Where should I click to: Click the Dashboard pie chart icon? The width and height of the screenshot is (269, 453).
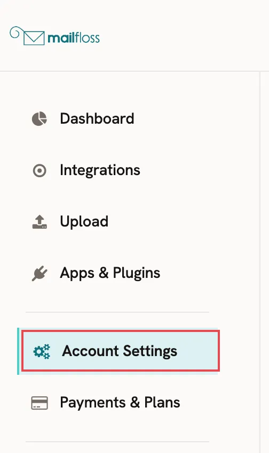[39, 119]
